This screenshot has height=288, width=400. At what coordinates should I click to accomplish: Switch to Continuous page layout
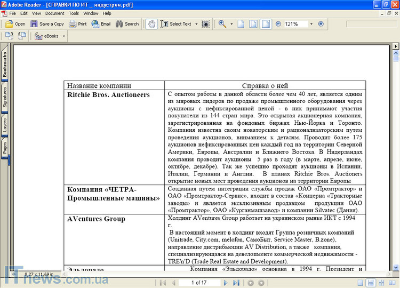(371, 283)
